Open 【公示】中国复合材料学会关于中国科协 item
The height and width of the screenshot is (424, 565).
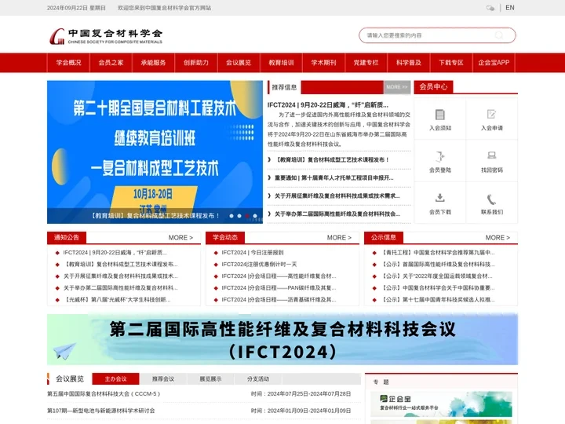point(437,287)
